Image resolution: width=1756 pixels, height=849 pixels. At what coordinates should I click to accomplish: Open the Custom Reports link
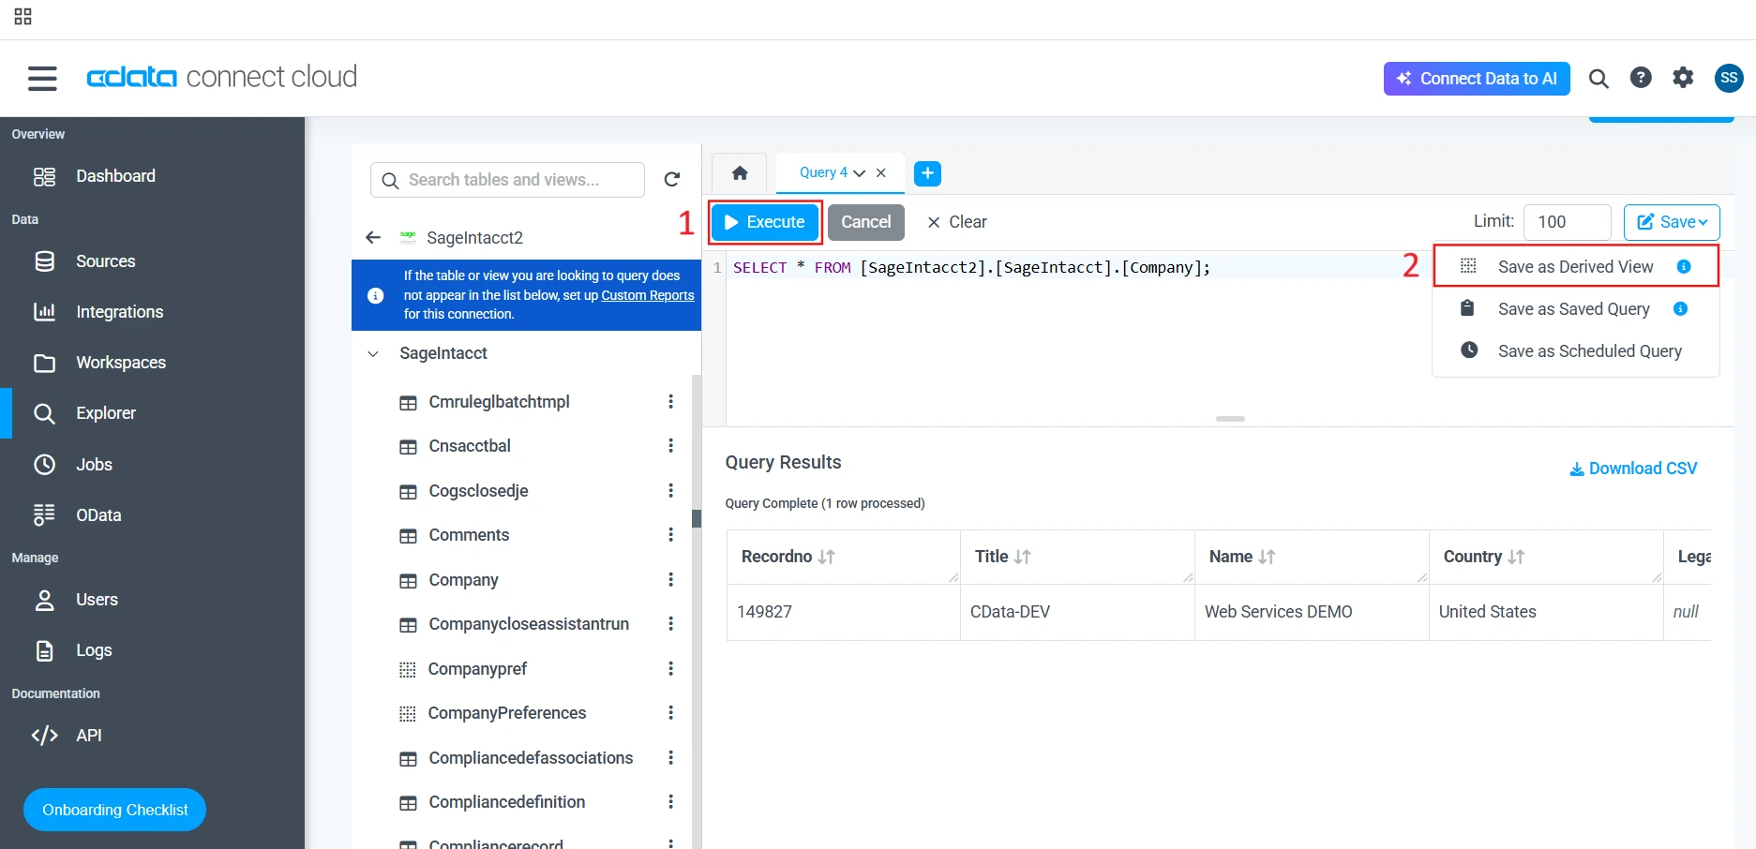click(647, 295)
